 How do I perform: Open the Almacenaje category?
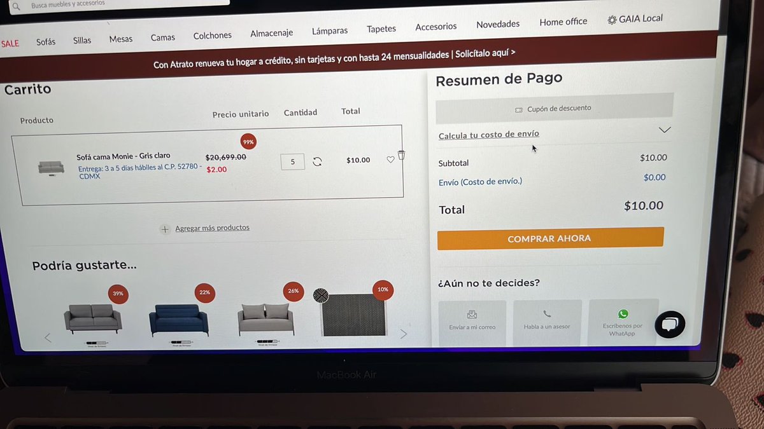point(272,33)
